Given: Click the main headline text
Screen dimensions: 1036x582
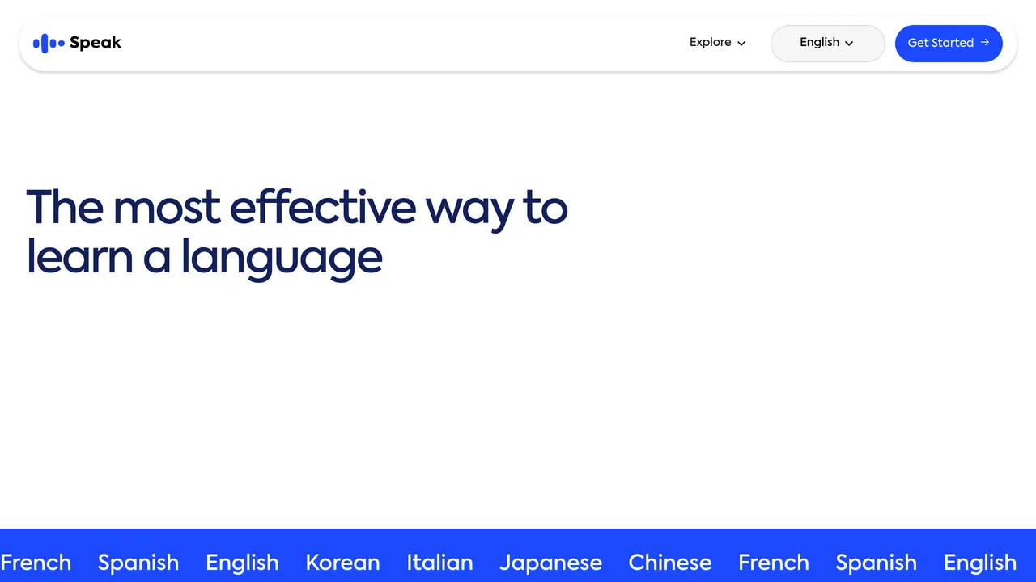Looking at the screenshot, I should point(297,233).
